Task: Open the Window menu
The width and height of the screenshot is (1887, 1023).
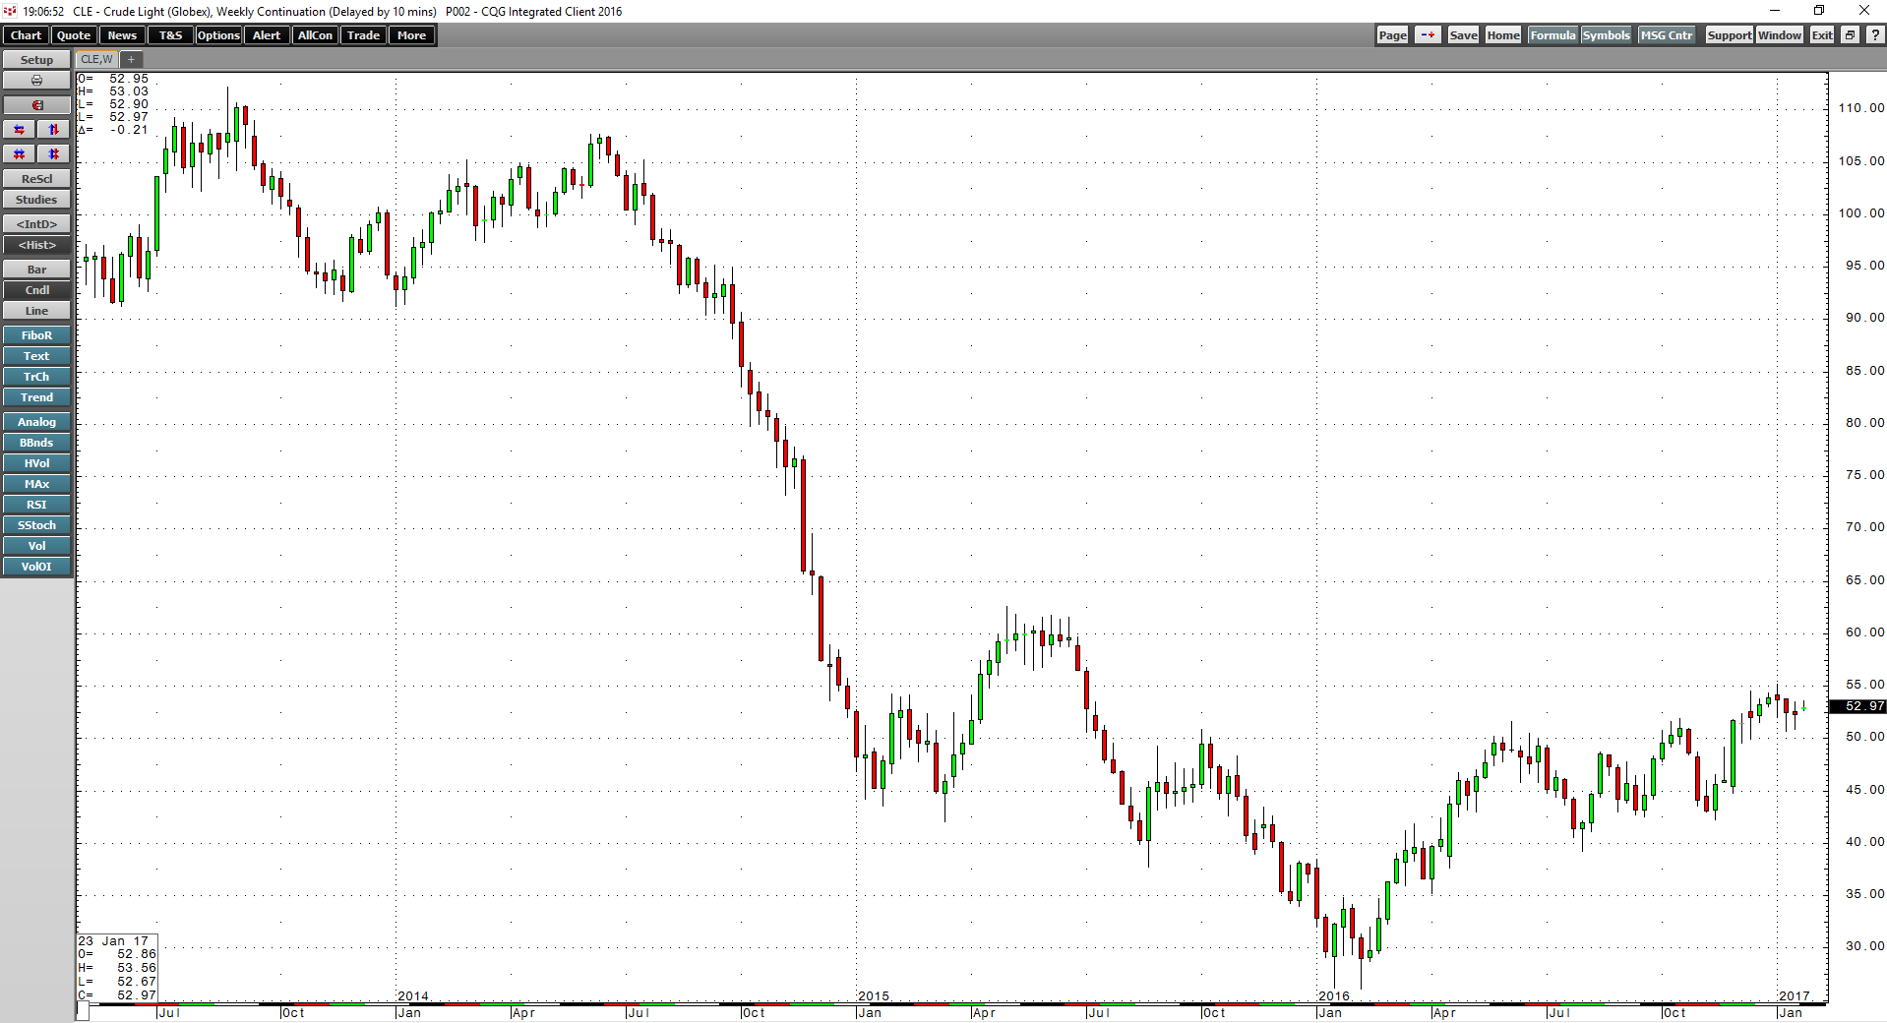Action: point(1780,35)
